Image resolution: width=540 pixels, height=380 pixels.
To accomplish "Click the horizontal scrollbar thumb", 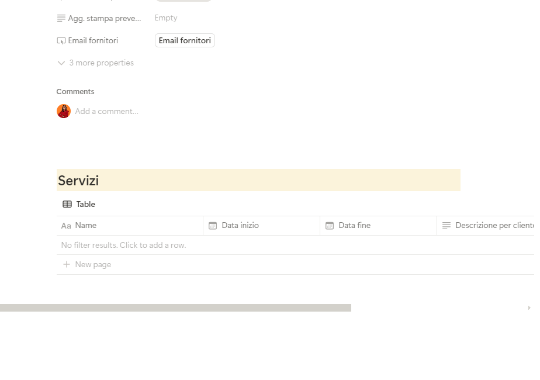I will (175, 308).
